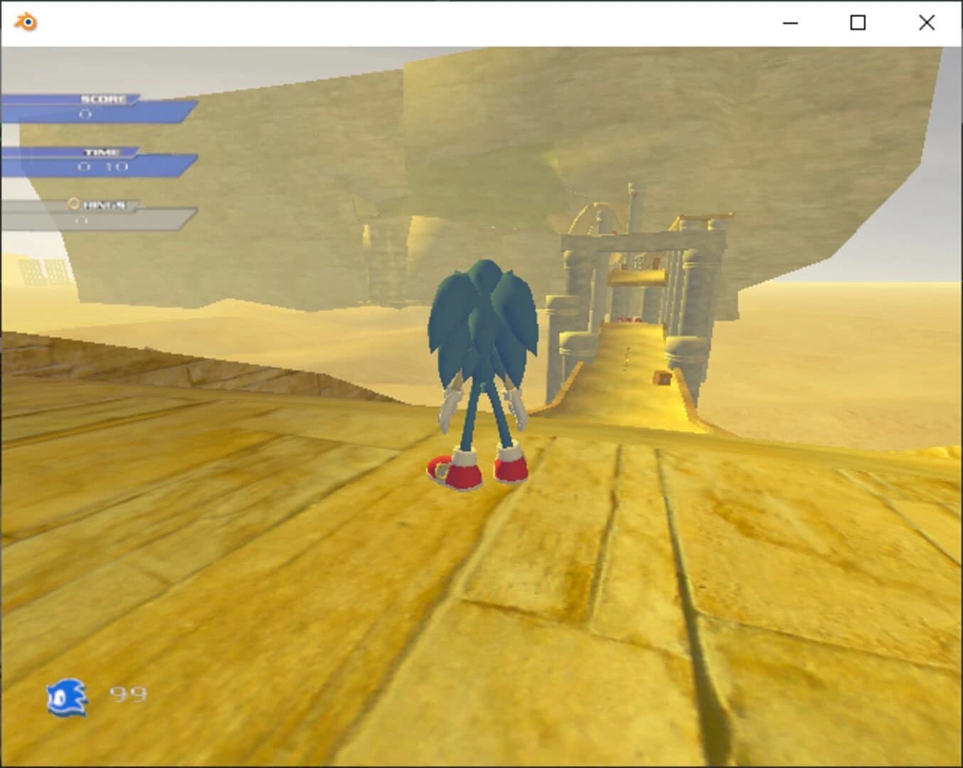Click the brown item box on the ramp
This screenshot has height=768, width=963.
click(x=663, y=378)
